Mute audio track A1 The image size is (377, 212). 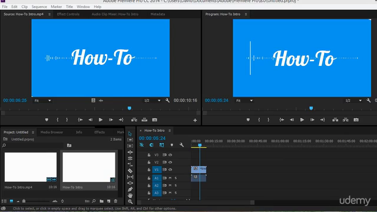170,178
